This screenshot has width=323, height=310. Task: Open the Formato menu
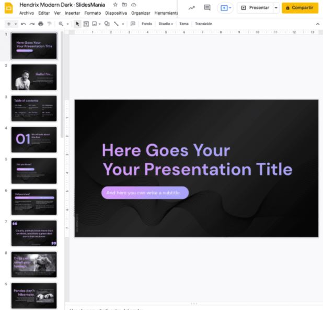[93, 13]
